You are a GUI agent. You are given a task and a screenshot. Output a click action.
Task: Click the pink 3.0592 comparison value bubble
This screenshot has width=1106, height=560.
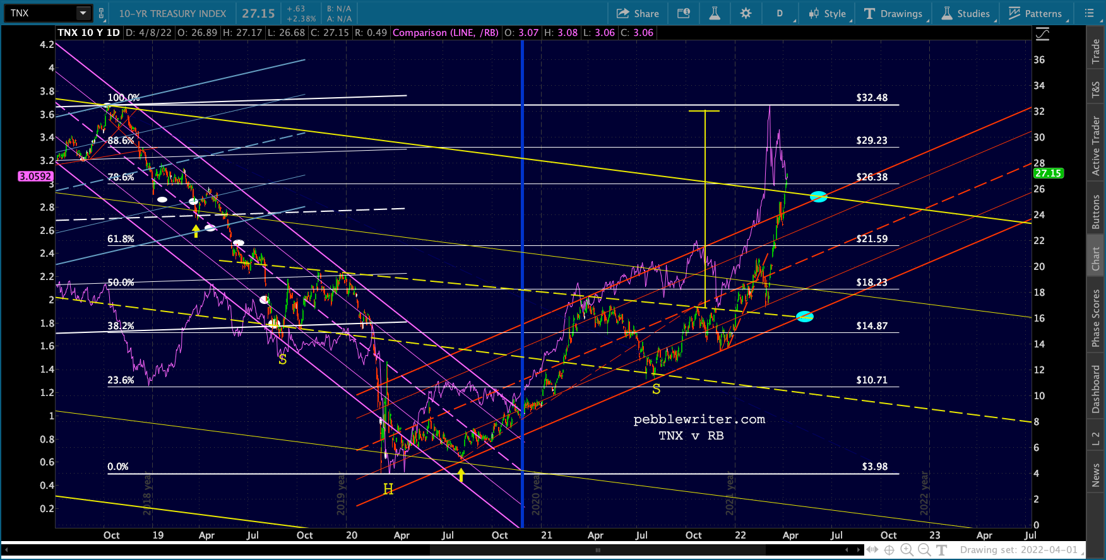pos(35,177)
